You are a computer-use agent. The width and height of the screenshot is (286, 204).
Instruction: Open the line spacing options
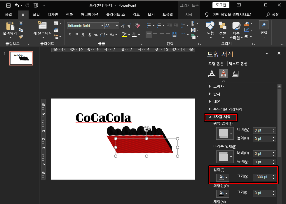(x=183, y=26)
